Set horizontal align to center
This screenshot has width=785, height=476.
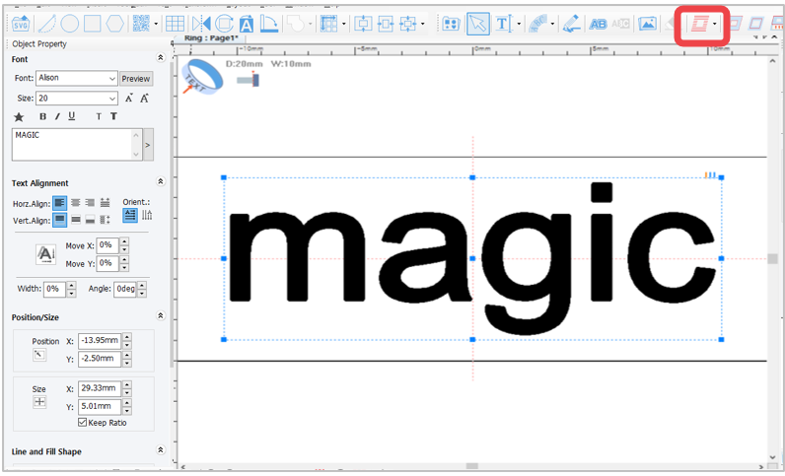pos(76,203)
